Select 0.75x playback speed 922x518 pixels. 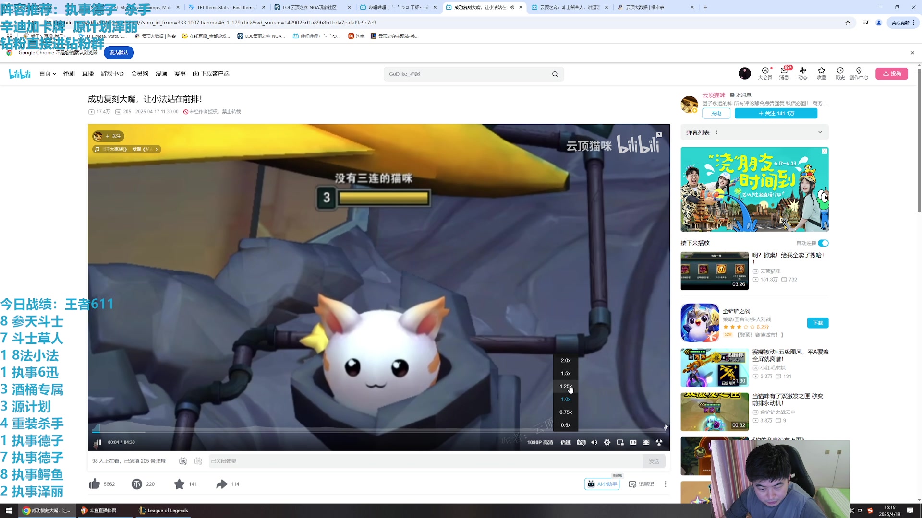[566, 412]
